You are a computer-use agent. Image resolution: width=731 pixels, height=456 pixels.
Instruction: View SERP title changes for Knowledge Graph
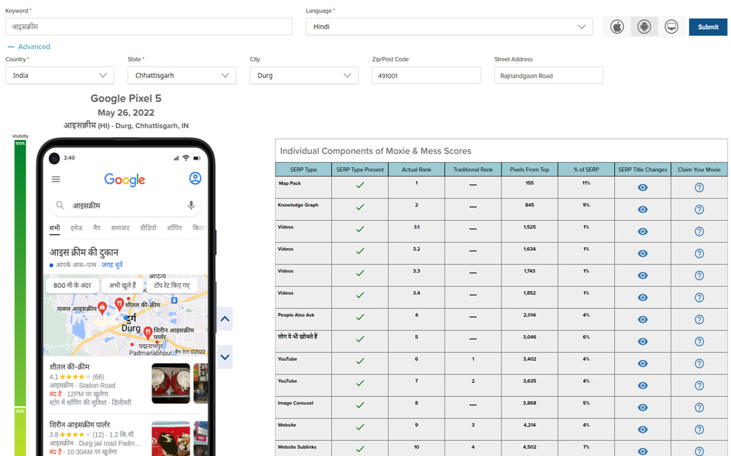coord(642,210)
